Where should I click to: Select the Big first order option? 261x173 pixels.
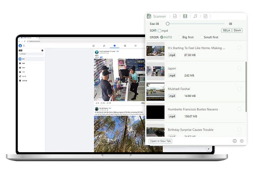click(x=180, y=37)
